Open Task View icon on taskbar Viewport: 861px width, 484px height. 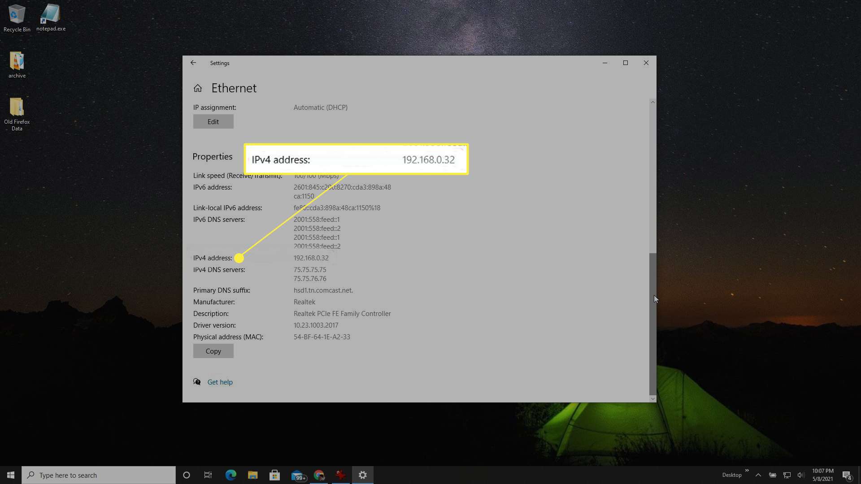[x=208, y=475]
